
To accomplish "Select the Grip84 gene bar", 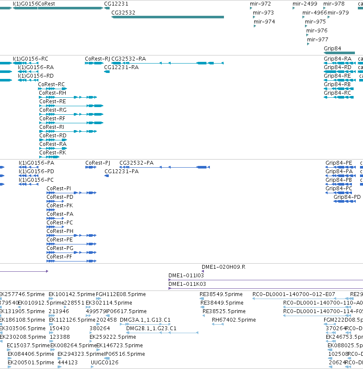I will (x=339, y=53).
